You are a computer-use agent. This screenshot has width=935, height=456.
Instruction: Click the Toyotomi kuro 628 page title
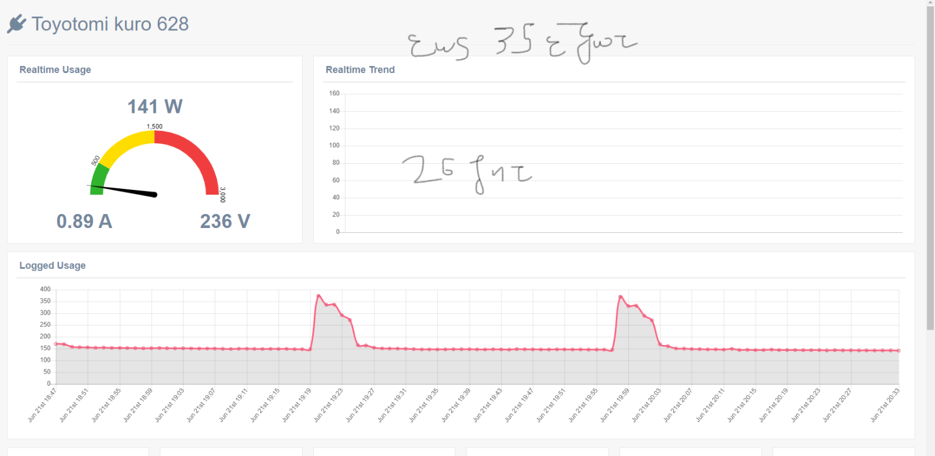click(x=110, y=24)
